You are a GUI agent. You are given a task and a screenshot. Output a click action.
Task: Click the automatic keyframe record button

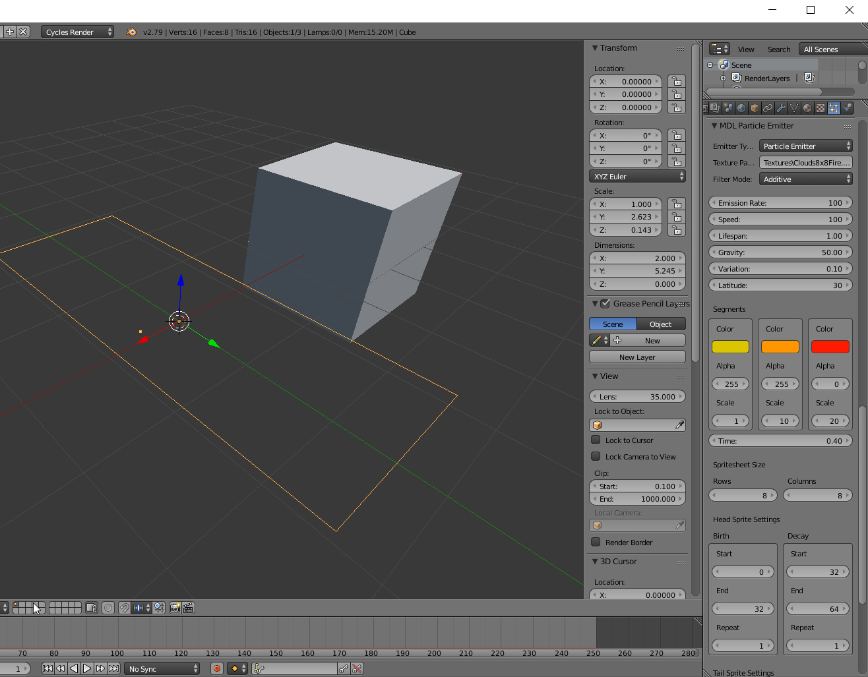(x=216, y=668)
